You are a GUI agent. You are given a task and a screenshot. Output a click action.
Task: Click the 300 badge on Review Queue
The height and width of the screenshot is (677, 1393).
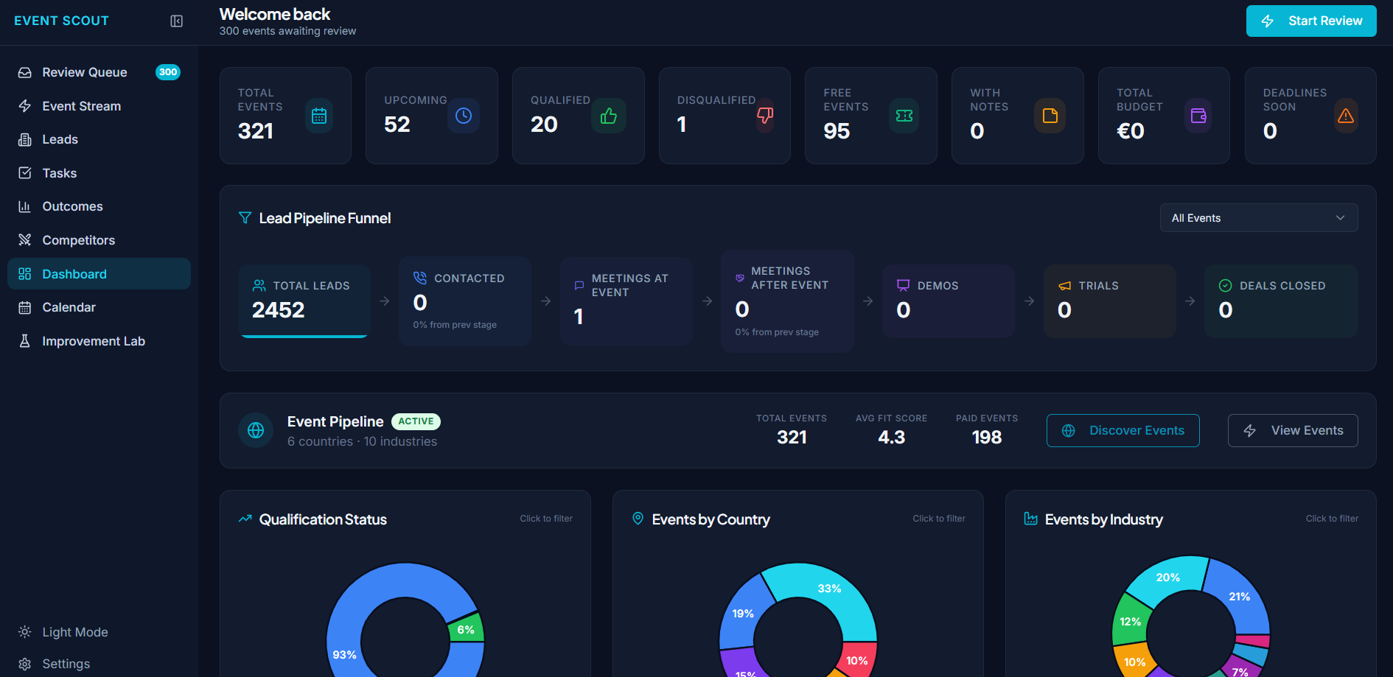pyautogui.click(x=168, y=72)
